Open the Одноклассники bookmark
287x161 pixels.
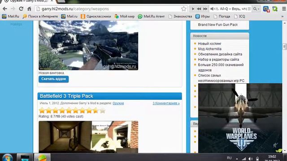click(x=96, y=17)
